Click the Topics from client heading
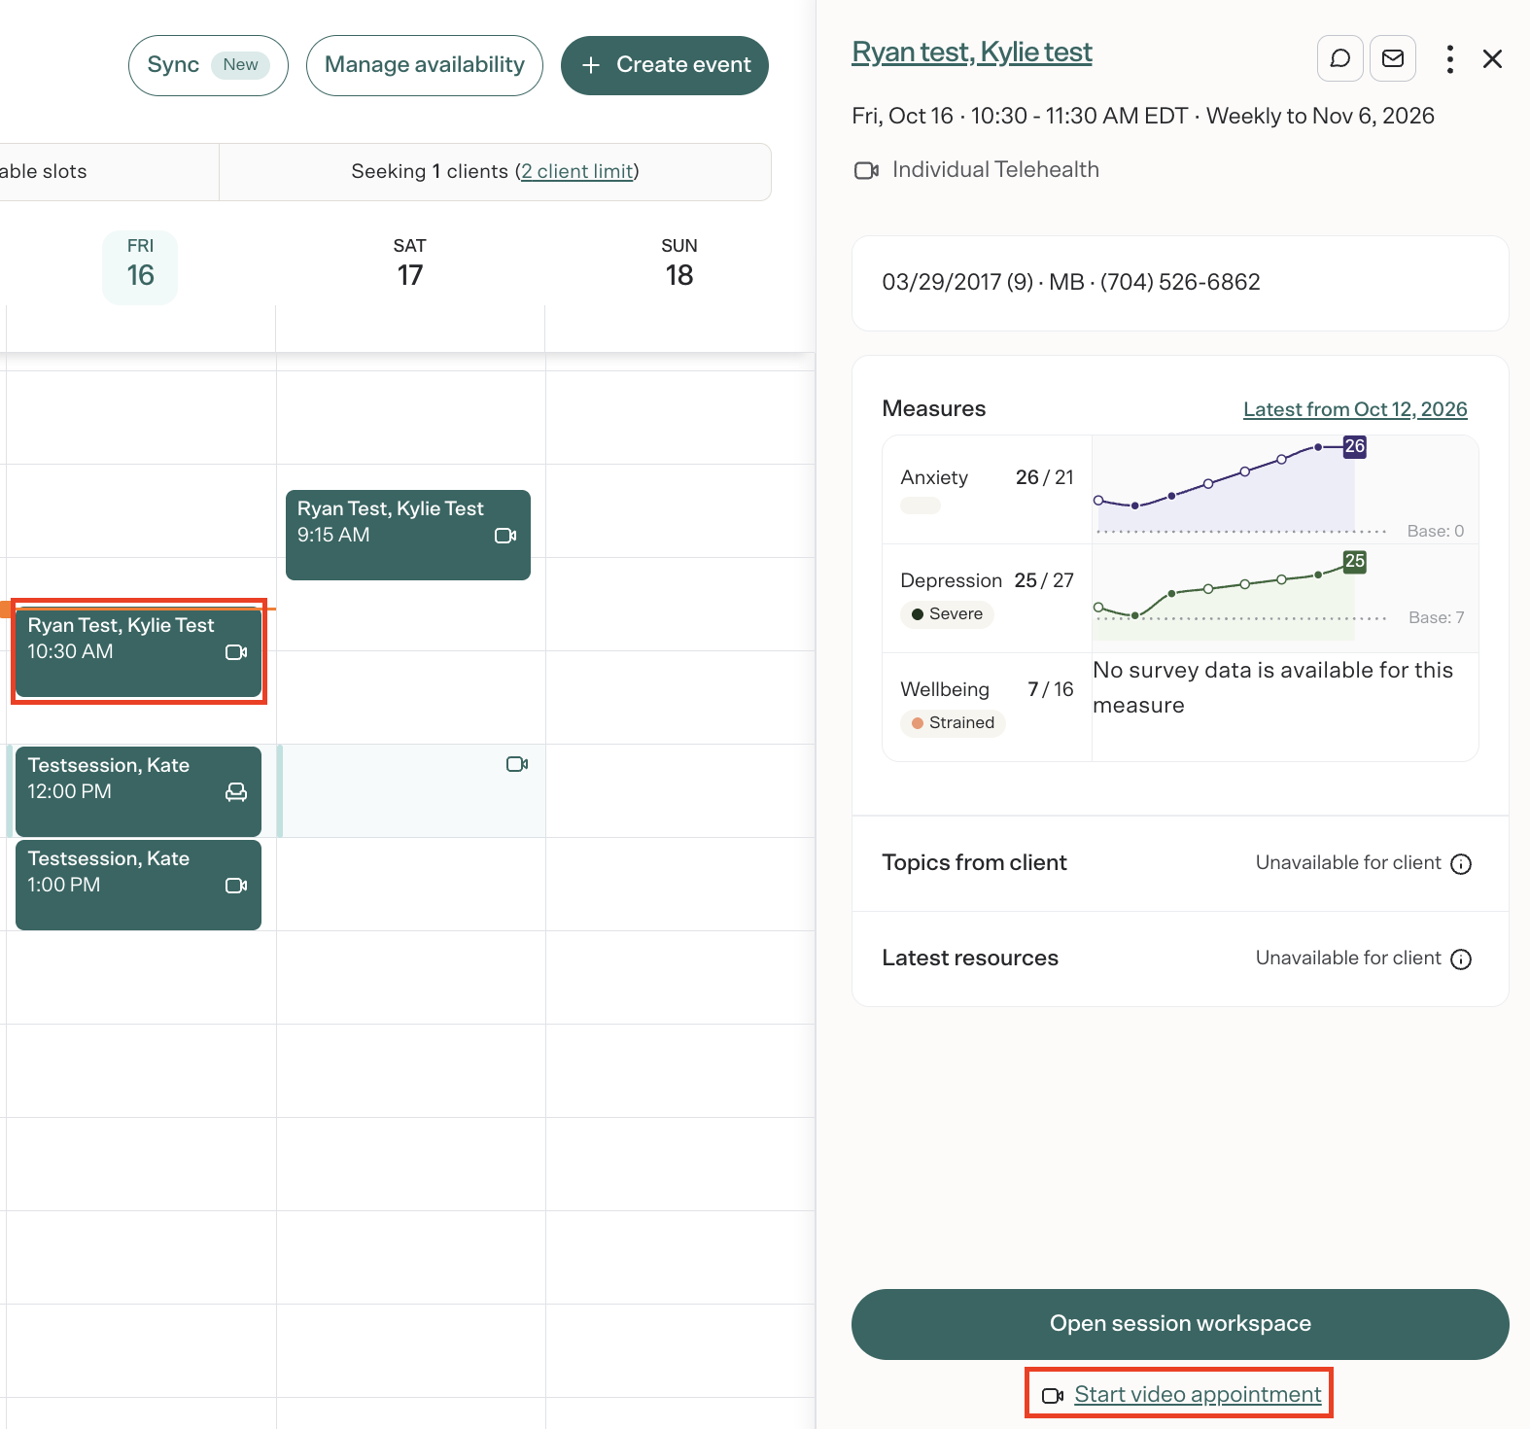The image size is (1530, 1429). tap(974, 863)
